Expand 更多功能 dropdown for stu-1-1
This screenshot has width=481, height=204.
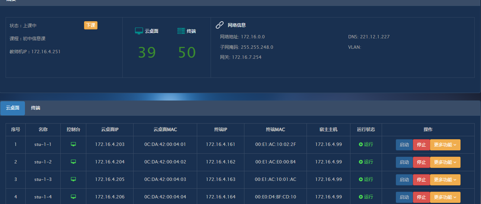pyautogui.click(x=445, y=145)
